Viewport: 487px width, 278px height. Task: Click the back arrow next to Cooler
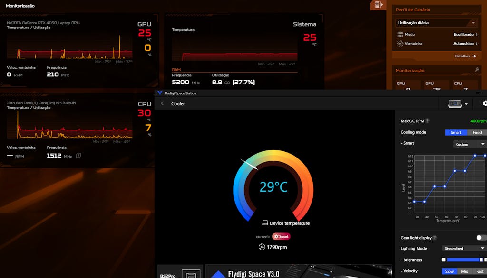(x=162, y=103)
